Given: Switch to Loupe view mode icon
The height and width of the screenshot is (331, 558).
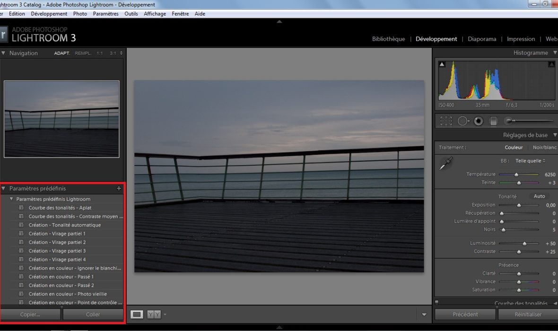Looking at the screenshot, I should point(137,314).
